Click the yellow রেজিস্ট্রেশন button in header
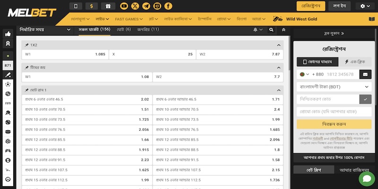 pos(311,6)
